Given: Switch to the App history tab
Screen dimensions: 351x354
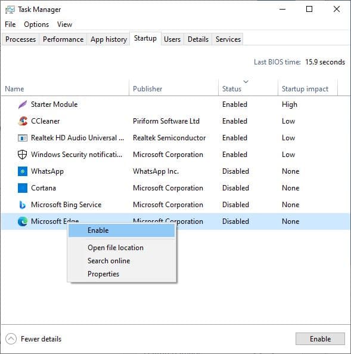Looking at the screenshot, I should coord(108,39).
